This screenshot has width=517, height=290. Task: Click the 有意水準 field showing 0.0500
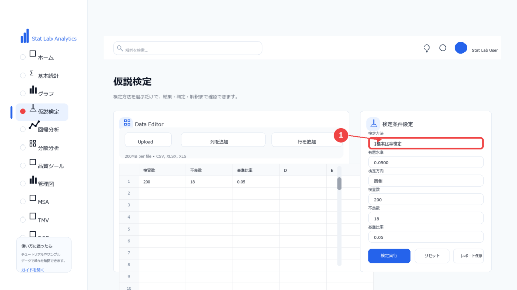point(426,162)
